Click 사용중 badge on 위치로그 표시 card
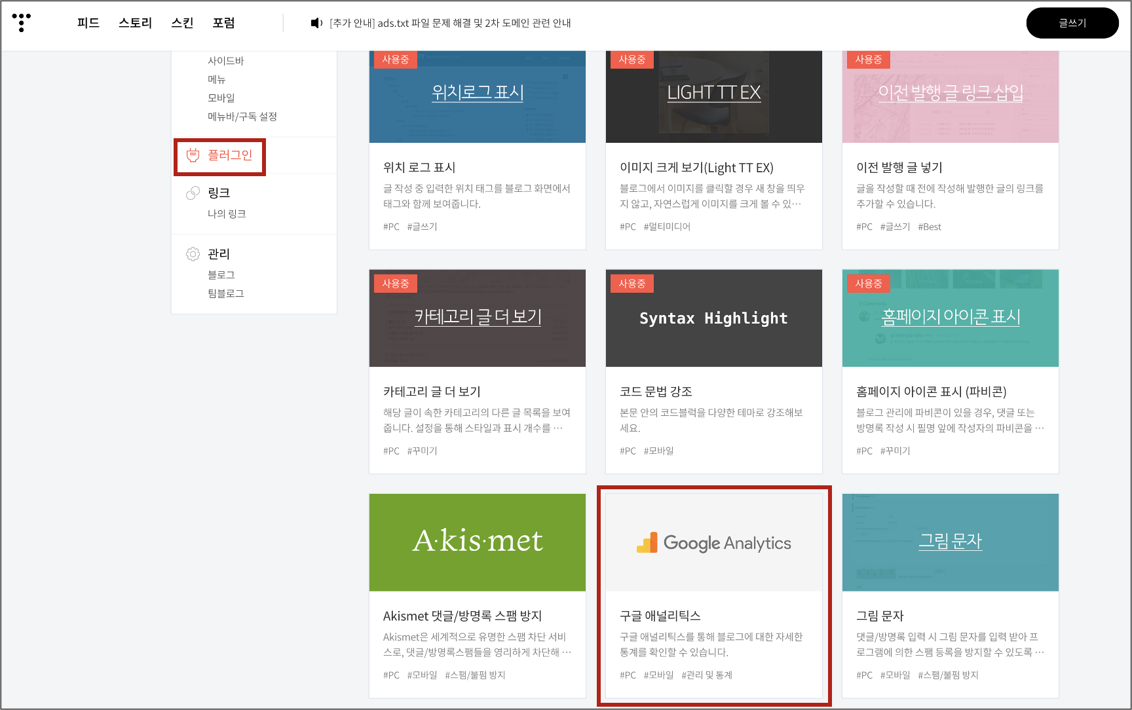Viewport: 1132px width, 710px height. (x=396, y=60)
